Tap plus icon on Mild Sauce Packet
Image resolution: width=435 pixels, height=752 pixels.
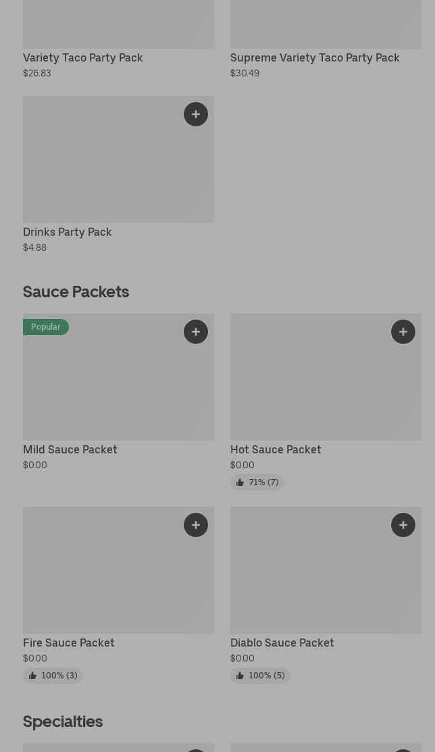coord(196,332)
